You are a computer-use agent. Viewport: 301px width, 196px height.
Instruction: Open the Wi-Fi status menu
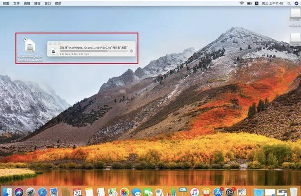(242, 3)
